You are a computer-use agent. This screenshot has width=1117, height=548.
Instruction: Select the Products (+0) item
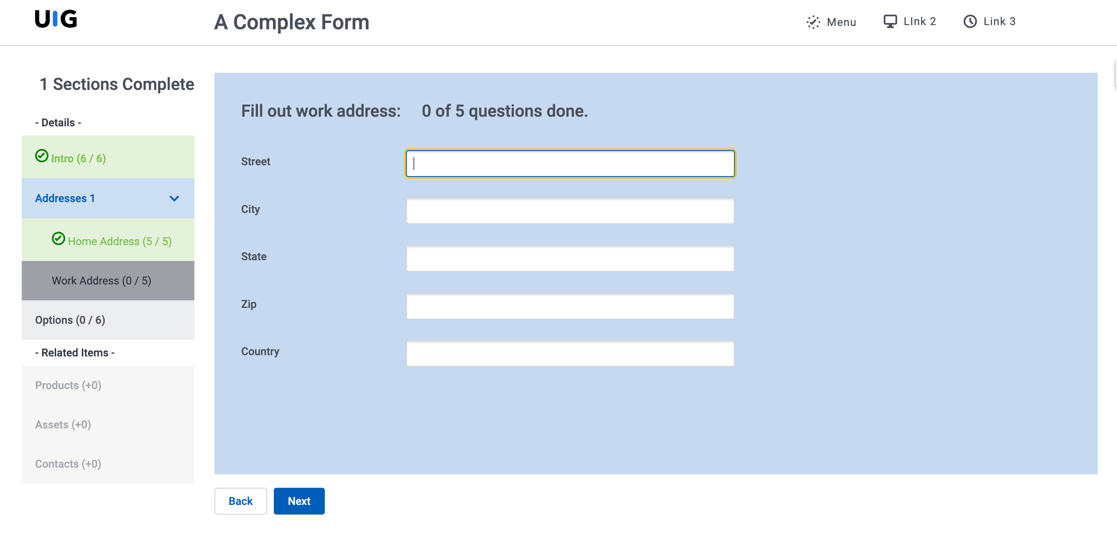(x=68, y=385)
